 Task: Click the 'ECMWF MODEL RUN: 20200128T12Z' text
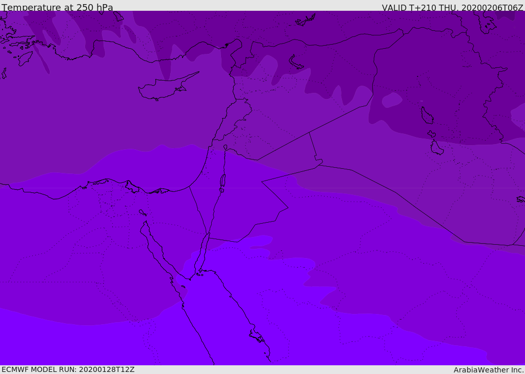pyautogui.click(x=68, y=369)
